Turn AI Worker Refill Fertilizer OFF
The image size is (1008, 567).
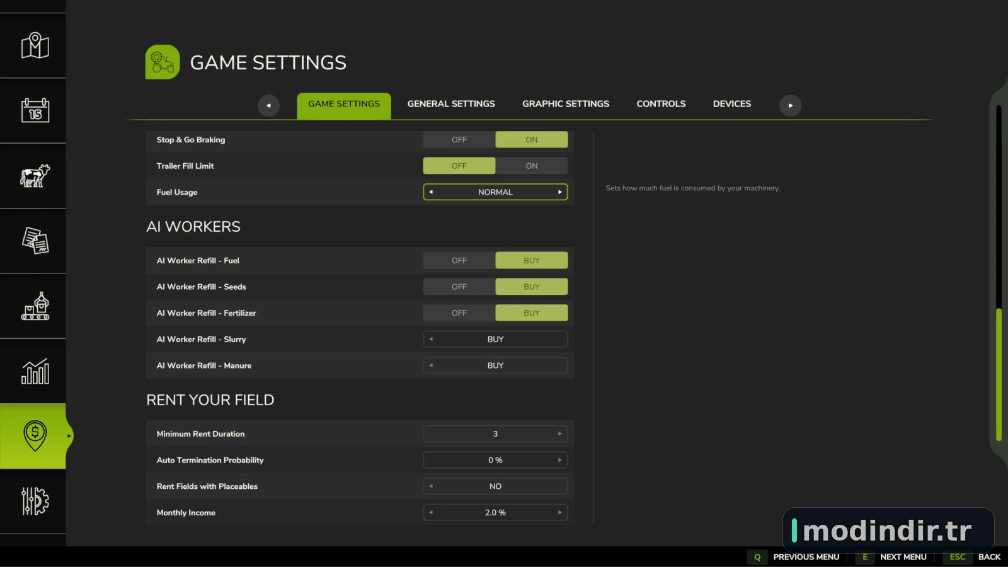coord(459,313)
